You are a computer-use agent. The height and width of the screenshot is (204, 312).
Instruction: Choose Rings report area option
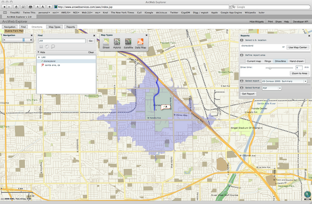pos(268,61)
